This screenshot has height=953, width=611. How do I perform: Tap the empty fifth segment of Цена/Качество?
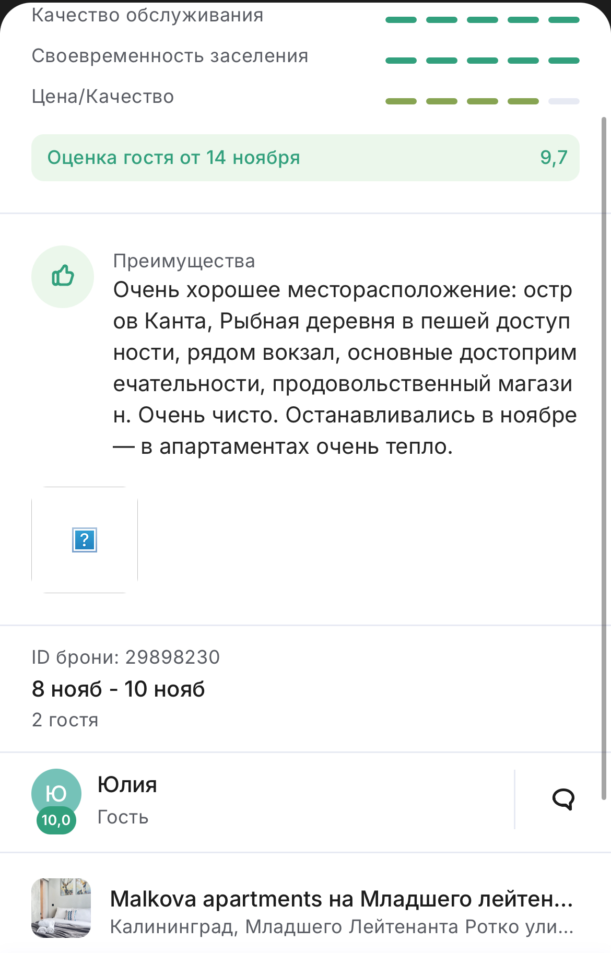point(564,101)
